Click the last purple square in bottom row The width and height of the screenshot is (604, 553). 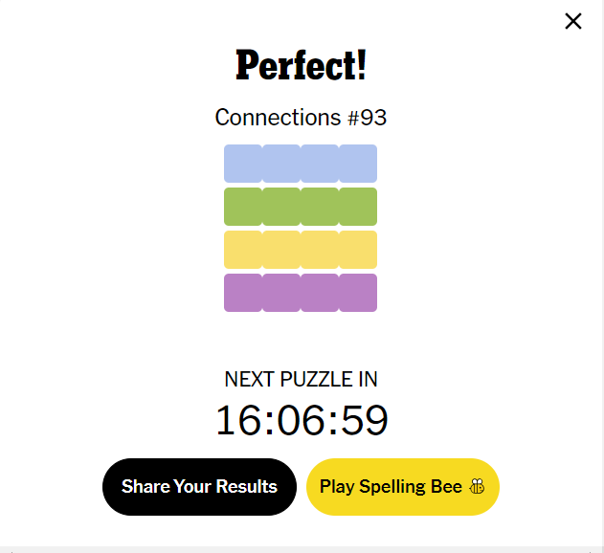[358, 293]
